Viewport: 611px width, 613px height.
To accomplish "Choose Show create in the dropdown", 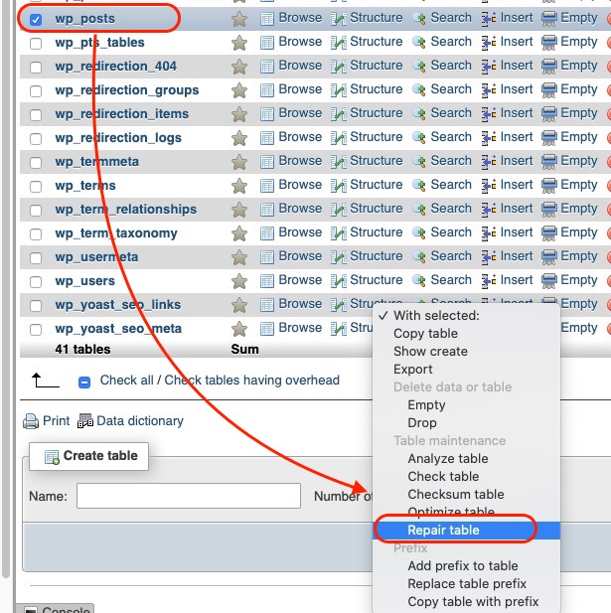I will [466, 352].
